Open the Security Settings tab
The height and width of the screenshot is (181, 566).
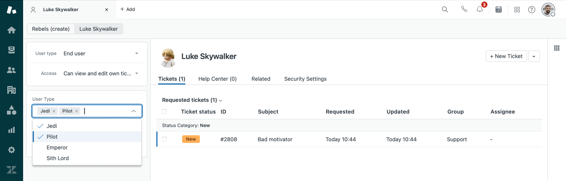pos(305,79)
